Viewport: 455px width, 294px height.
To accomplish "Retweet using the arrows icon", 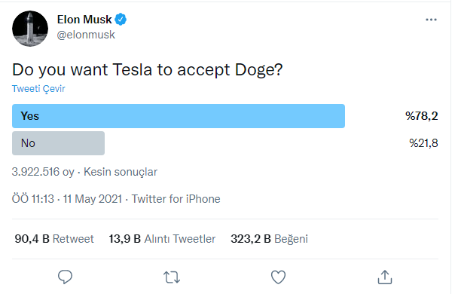I will [x=172, y=277].
